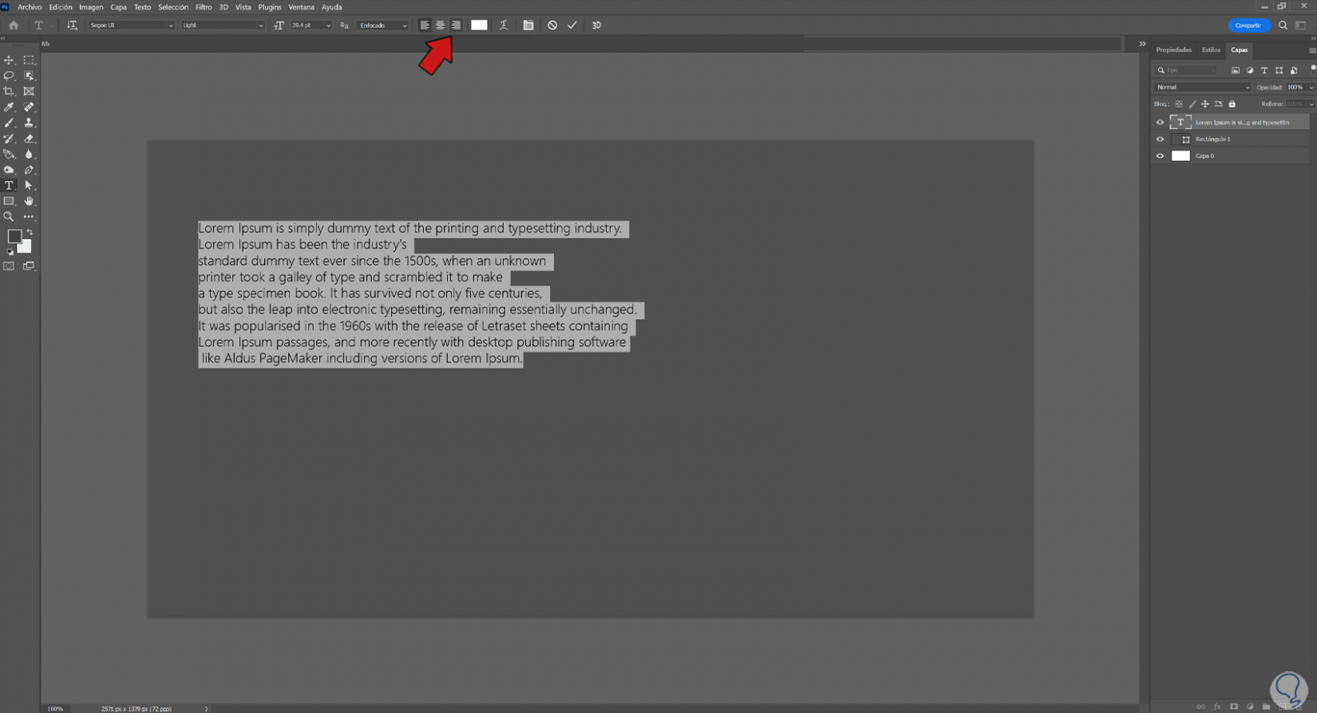1317x713 pixels.
Task: Center the text alignment
Action: pos(440,26)
